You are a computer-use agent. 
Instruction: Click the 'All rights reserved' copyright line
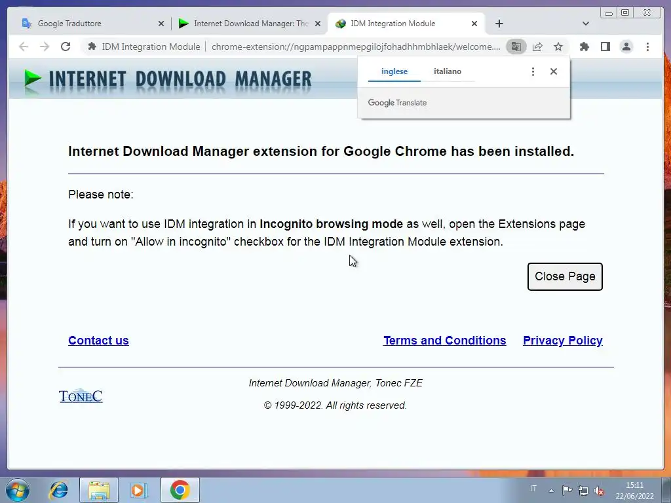335,405
